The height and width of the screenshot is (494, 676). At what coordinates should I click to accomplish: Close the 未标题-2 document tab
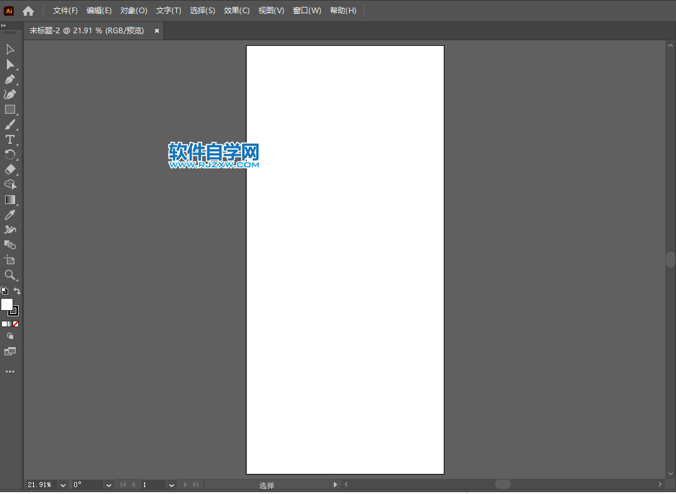point(157,31)
